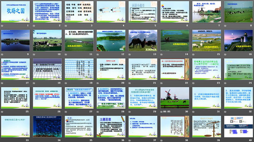The width and height of the screenshot is (254, 142).
Task: Click the animation star under slide 3
Action: 66,26
